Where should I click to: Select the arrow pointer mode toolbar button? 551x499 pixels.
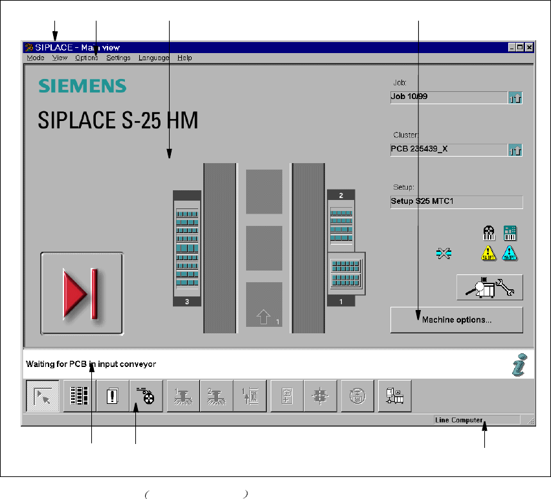[43, 395]
